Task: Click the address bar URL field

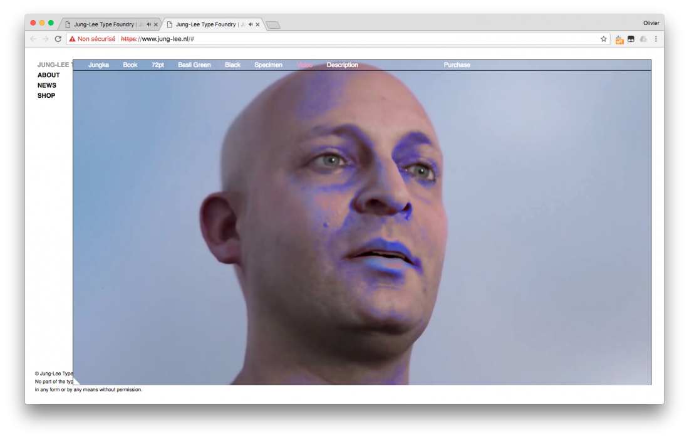Action: pos(376,39)
